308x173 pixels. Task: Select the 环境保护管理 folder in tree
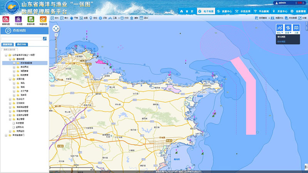tap(20, 111)
